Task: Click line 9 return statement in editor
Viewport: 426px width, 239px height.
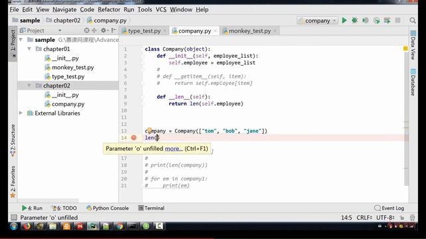Action: (206, 104)
